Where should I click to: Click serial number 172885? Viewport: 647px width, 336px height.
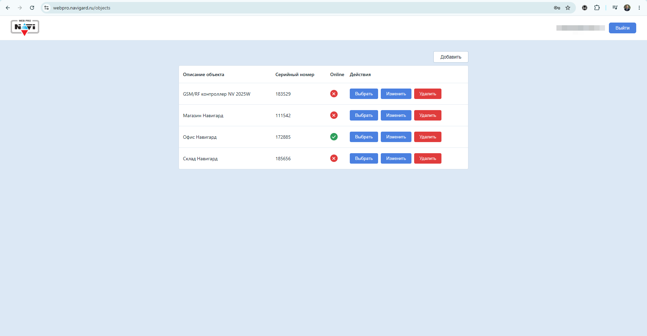point(283,137)
